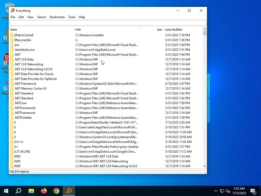Click the network status tray icon
The image size is (261, 196).
coord(222,191)
